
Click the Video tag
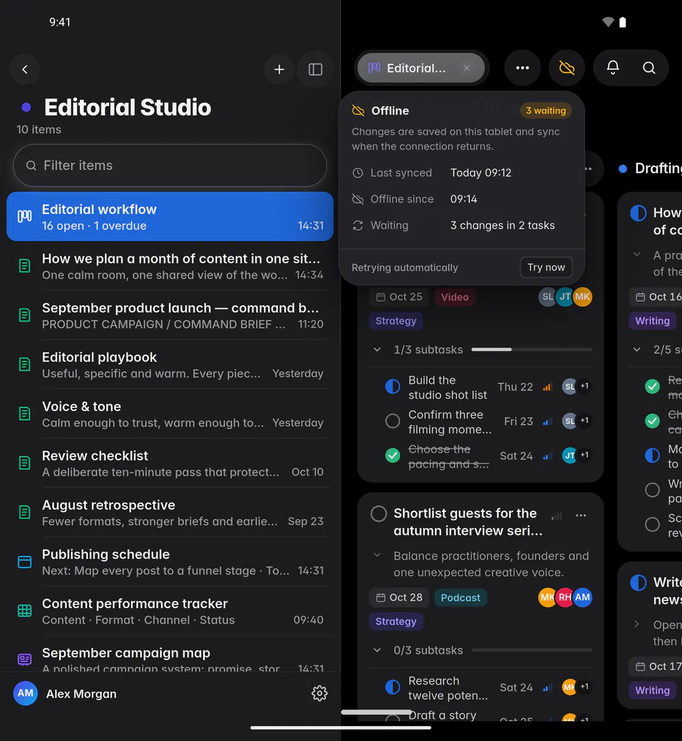455,297
